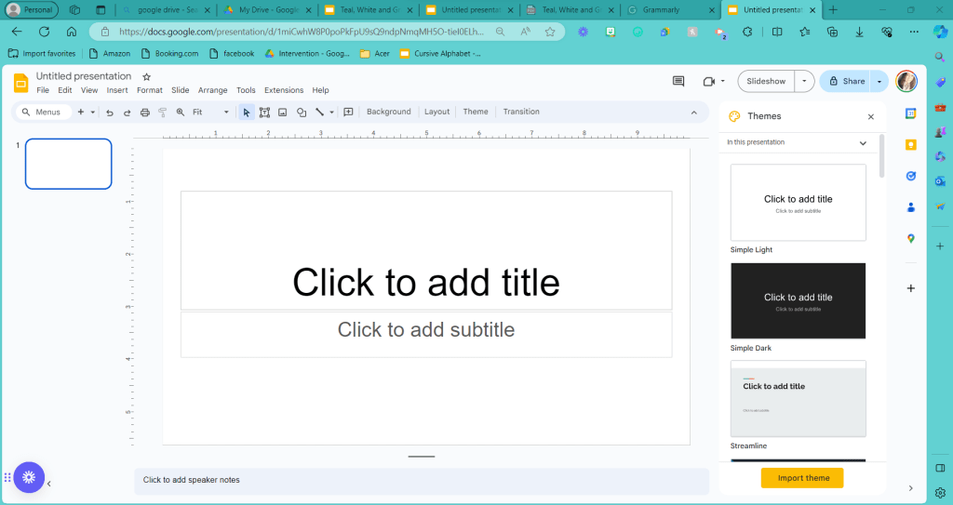Click the Add comment toolbar icon

(348, 113)
